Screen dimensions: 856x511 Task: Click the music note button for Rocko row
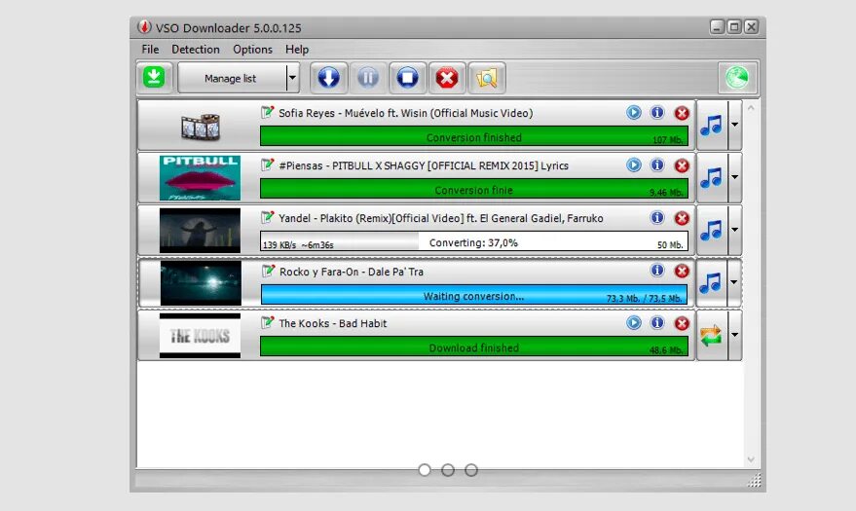point(711,282)
